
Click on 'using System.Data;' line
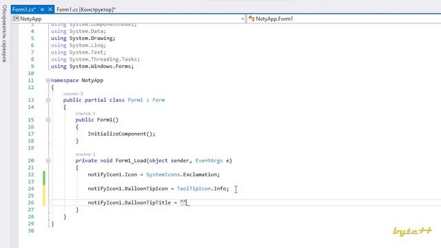(79, 31)
